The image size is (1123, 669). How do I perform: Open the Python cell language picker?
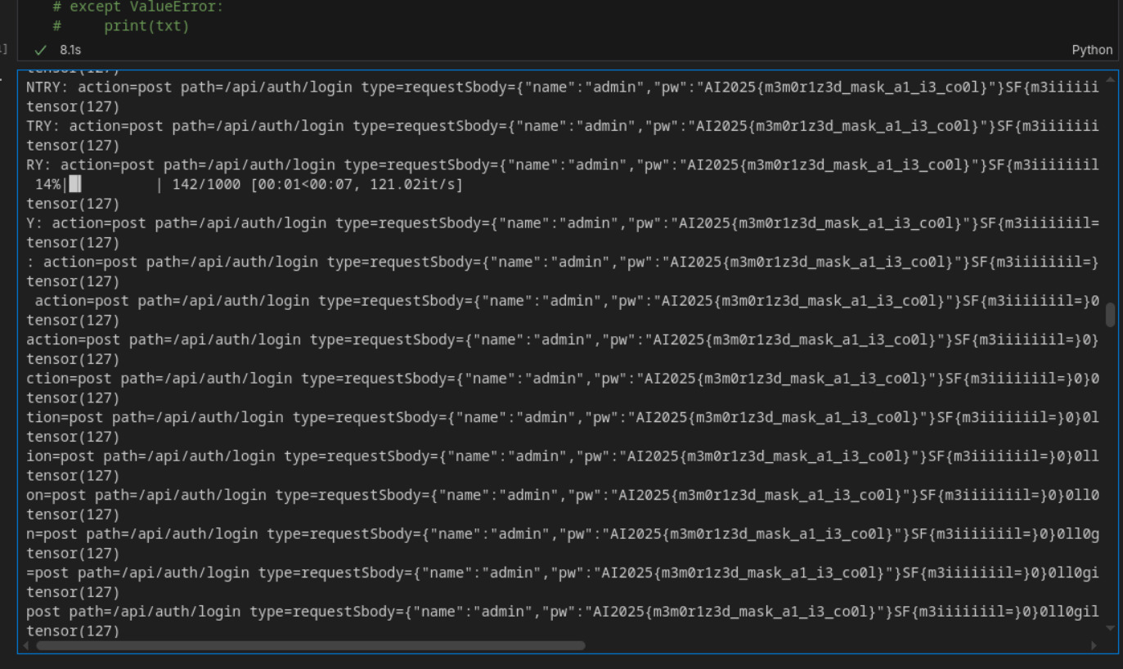coord(1092,50)
